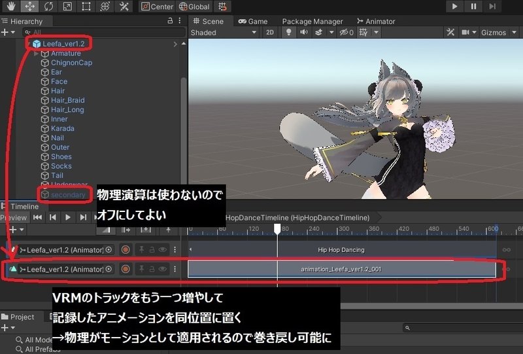
Task: Open the scene camera settings
Action: tap(468, 33)
